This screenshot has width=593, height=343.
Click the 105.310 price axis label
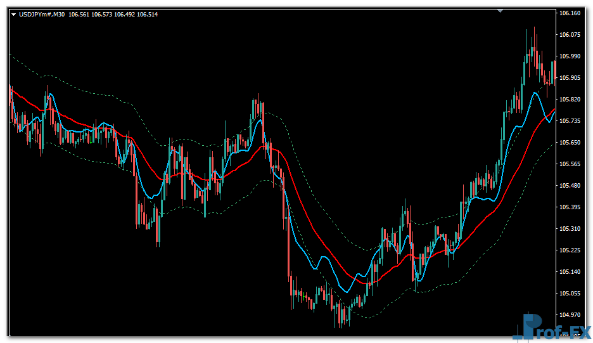click(571, 229)
